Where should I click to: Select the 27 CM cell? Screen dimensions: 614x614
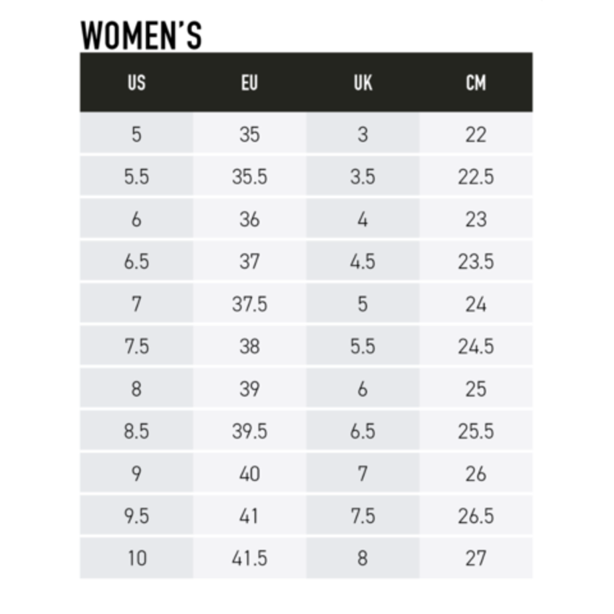pyautogui.click(x=476, y=558)
